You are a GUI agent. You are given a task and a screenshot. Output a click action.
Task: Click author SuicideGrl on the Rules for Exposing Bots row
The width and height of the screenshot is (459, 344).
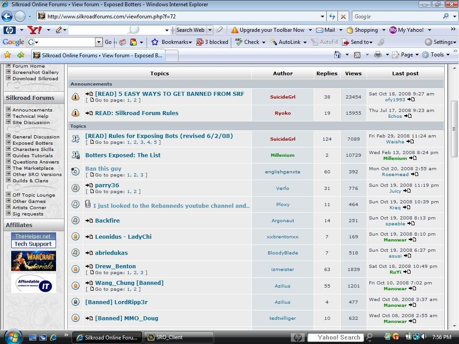pos(283,139)
